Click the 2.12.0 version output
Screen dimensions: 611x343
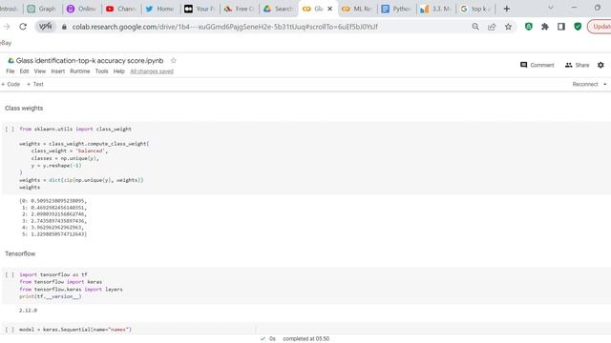(28, 311)
